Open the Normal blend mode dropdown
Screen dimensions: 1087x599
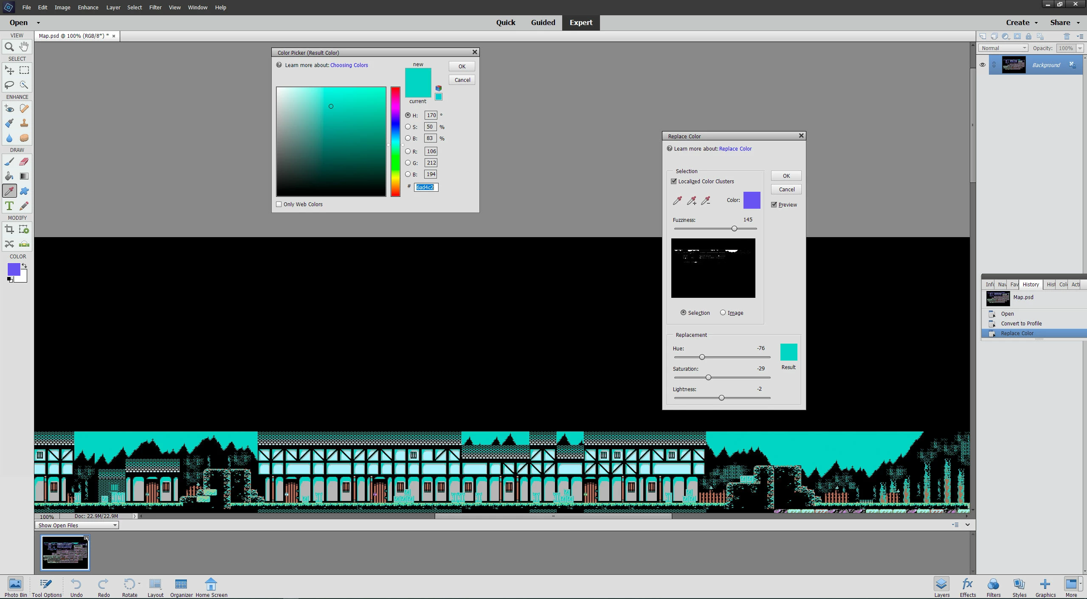coord(1004,48)
